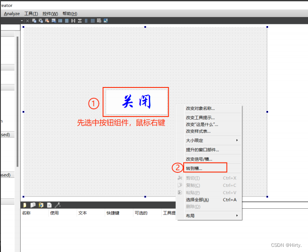Click 删除(D) in context menu

click(x=209, y=207)
